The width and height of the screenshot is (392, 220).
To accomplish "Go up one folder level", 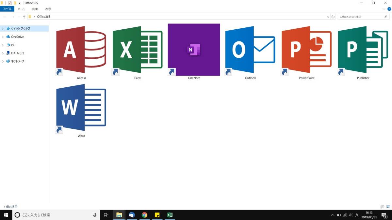I will 24,17.
